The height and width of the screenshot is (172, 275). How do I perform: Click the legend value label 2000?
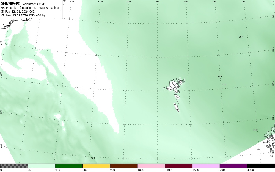(x=223, y=170)
